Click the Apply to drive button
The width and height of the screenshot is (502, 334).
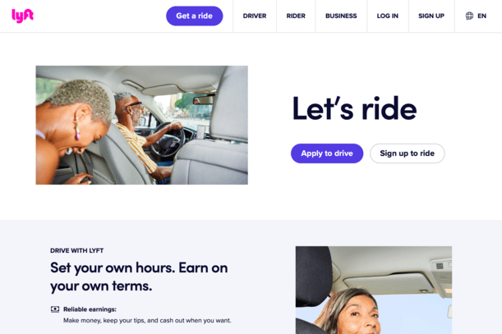tap(327, 153)
